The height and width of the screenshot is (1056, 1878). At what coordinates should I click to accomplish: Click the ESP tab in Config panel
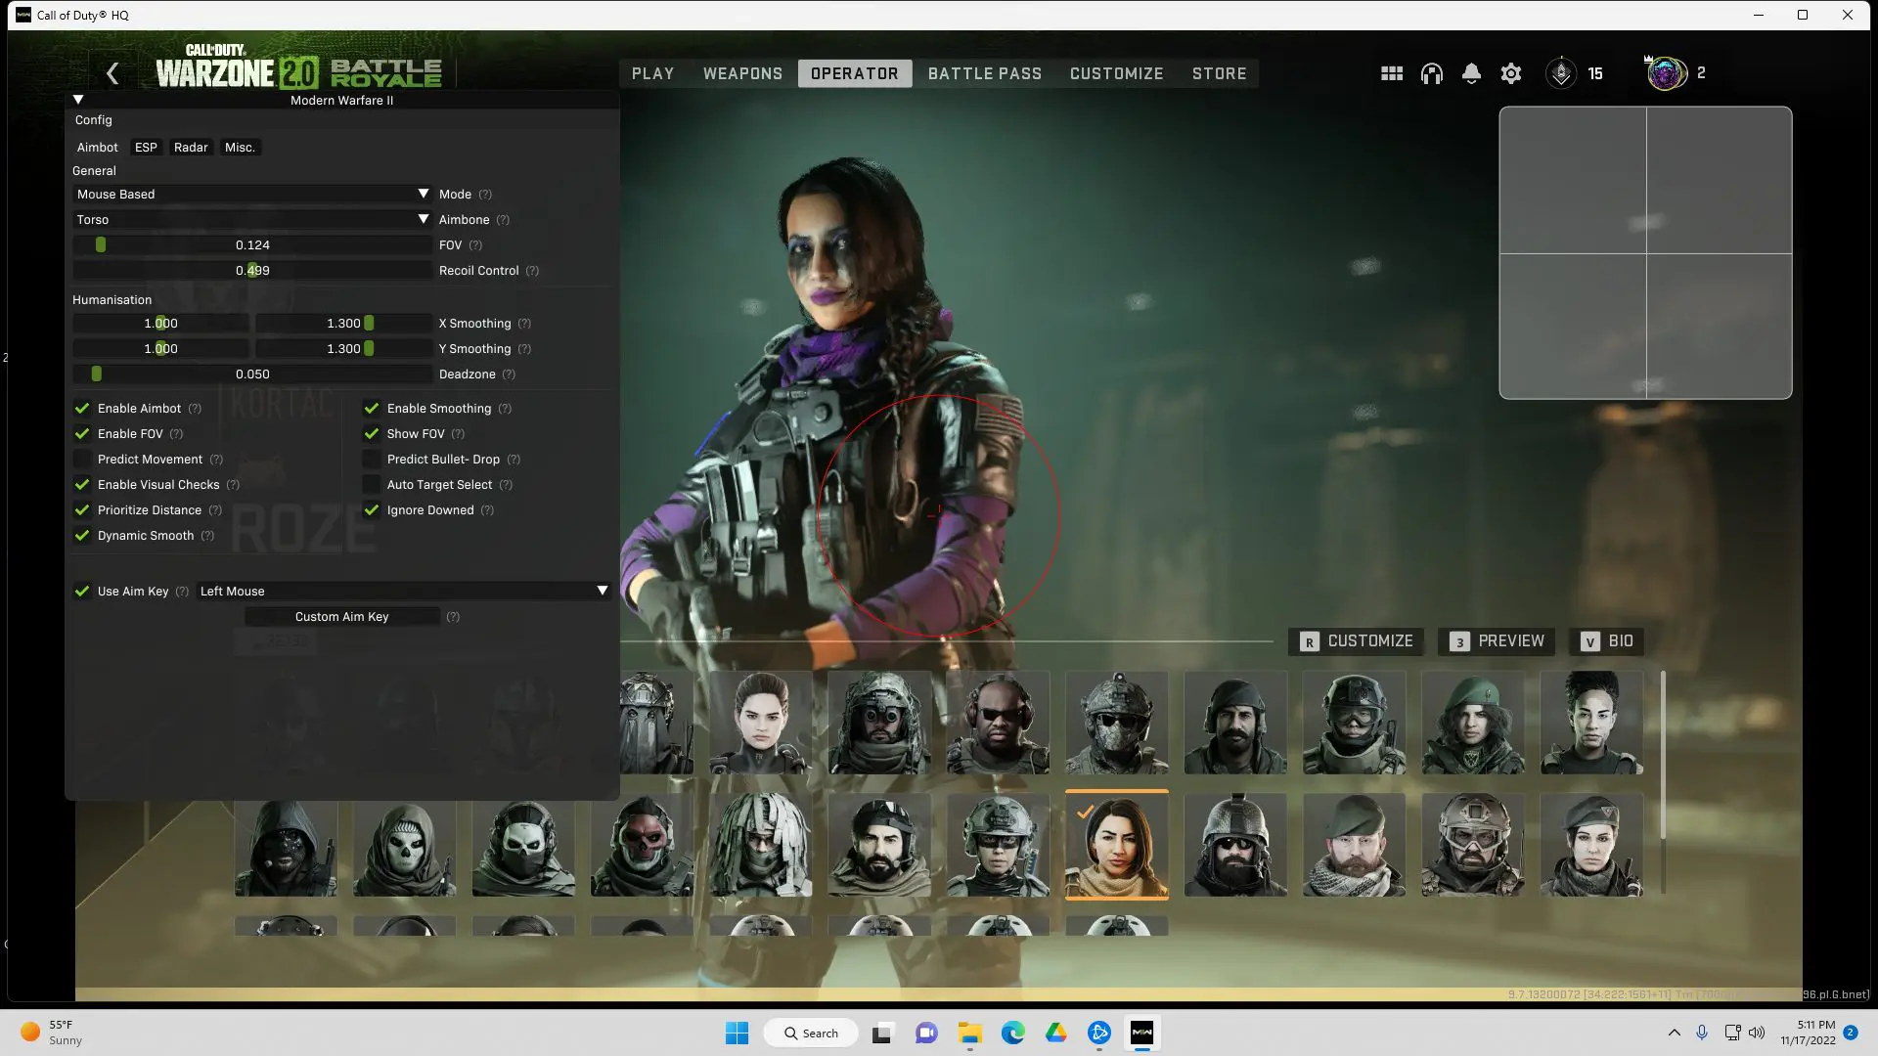click(146, 147)
